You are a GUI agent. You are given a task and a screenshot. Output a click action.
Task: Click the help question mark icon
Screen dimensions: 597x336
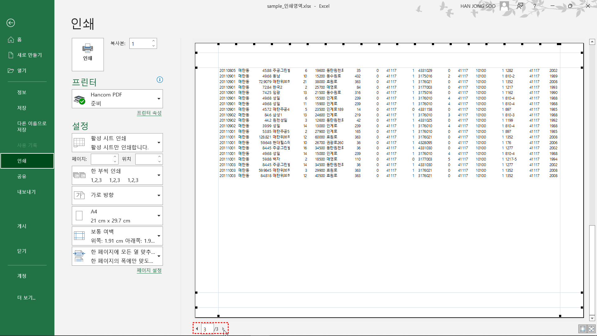[x=535, y=6]
